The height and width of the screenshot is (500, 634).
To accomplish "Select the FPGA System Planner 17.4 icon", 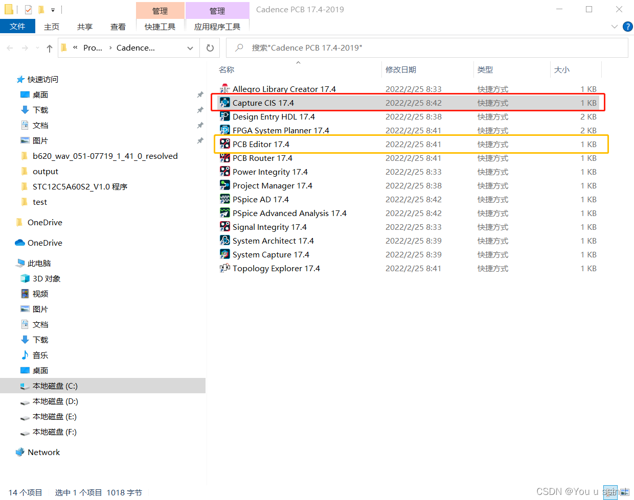I will tap(224, 130).
